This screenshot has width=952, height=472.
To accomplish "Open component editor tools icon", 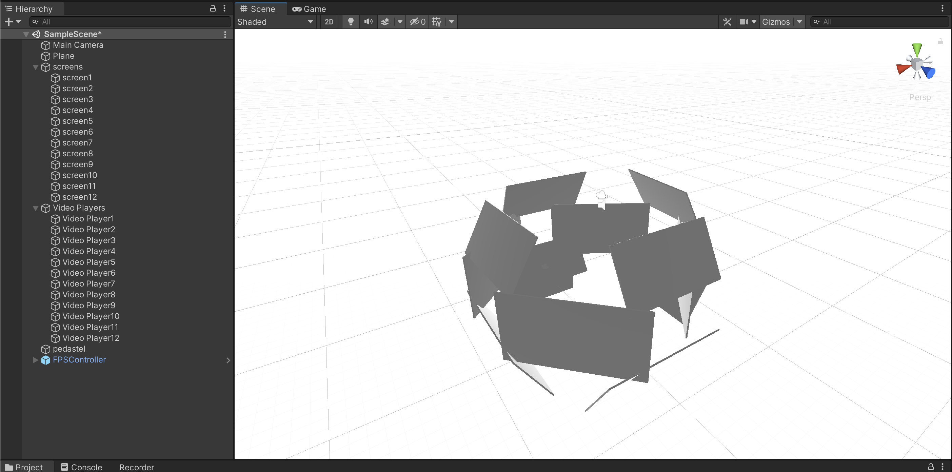I will pos(727,22).
